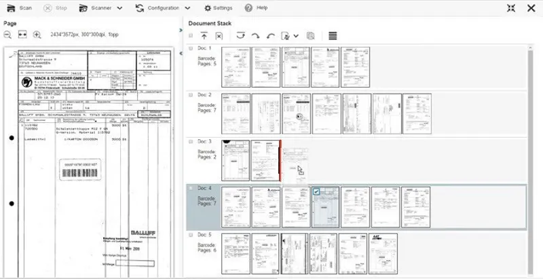
Task: Click the move-to-top arrow icon
Action: [204, 36]
